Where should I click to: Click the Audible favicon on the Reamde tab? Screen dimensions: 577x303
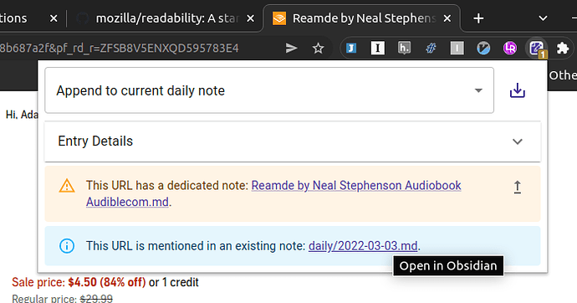point(279,18)
